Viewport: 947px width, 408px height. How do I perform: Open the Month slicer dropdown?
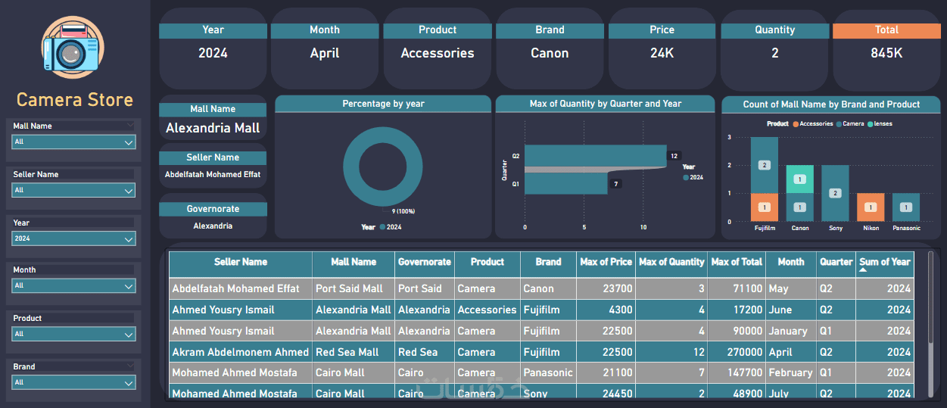[x=74, y=285]
